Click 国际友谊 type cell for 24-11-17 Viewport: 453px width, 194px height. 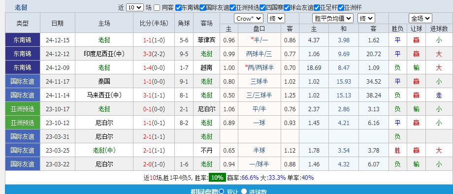[x=23, y=81]
